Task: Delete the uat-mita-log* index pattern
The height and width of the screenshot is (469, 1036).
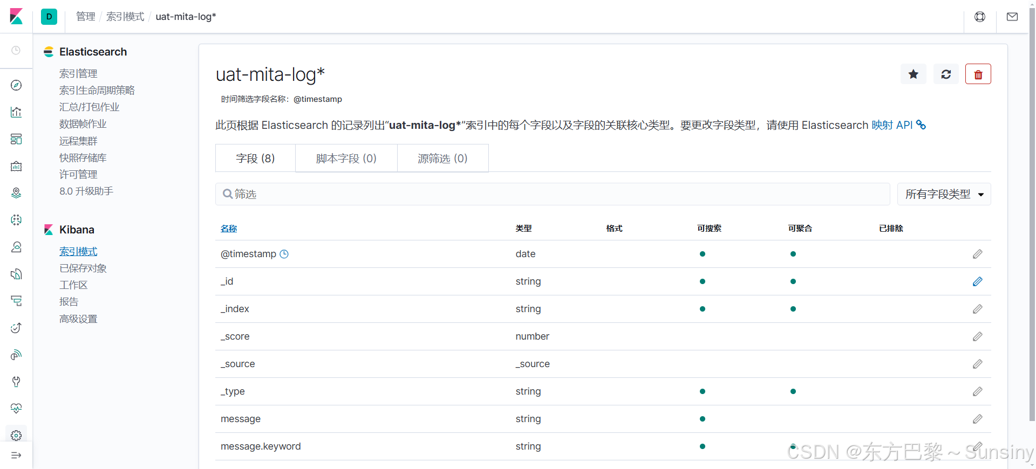Action: 978,74
